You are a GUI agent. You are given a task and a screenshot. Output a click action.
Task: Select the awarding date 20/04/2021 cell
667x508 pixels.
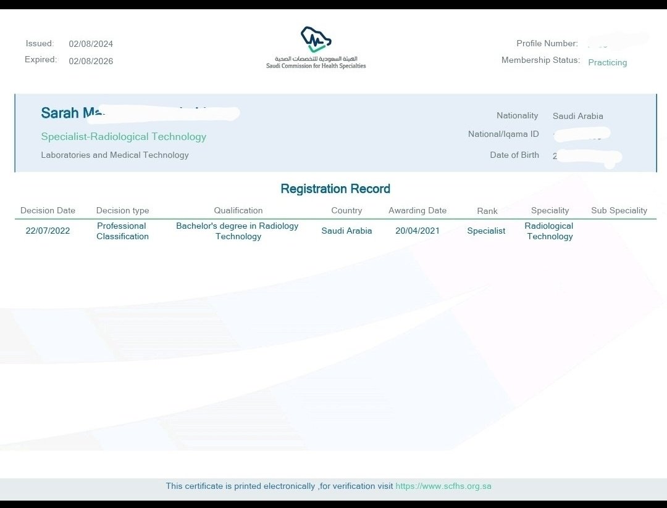click(417, 231)
